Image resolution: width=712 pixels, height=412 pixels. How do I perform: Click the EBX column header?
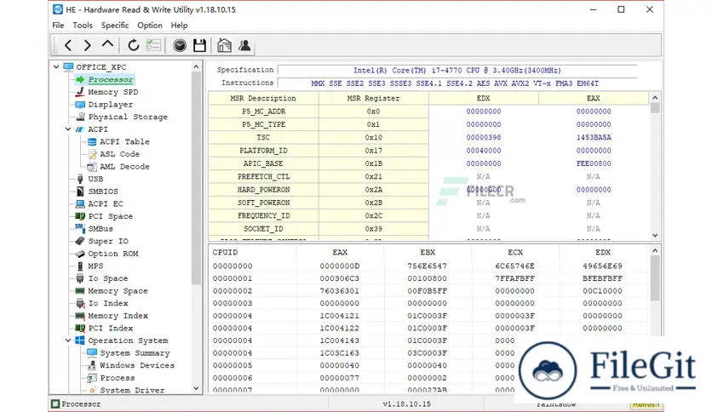point(428,252)
